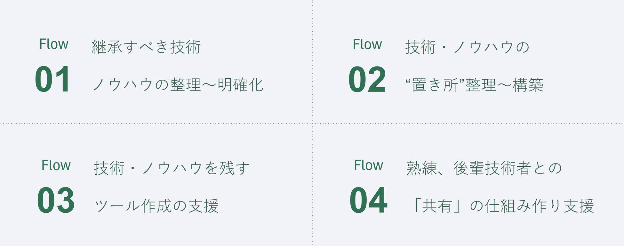
Task: Select the line 熟練、後輩技術者との
Action: point(484,168)
